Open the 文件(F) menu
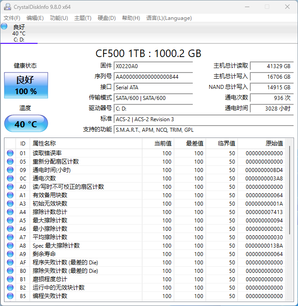This screenshot has height=306, width=298. point(11,18)
